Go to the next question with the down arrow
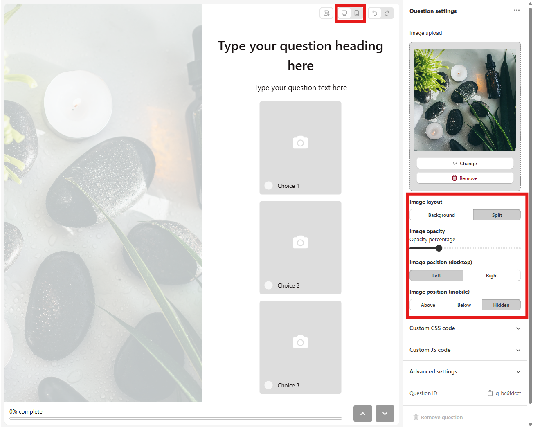 [385, 414]
